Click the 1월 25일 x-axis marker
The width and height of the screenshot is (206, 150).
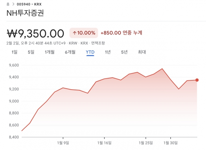coord(146,143)
